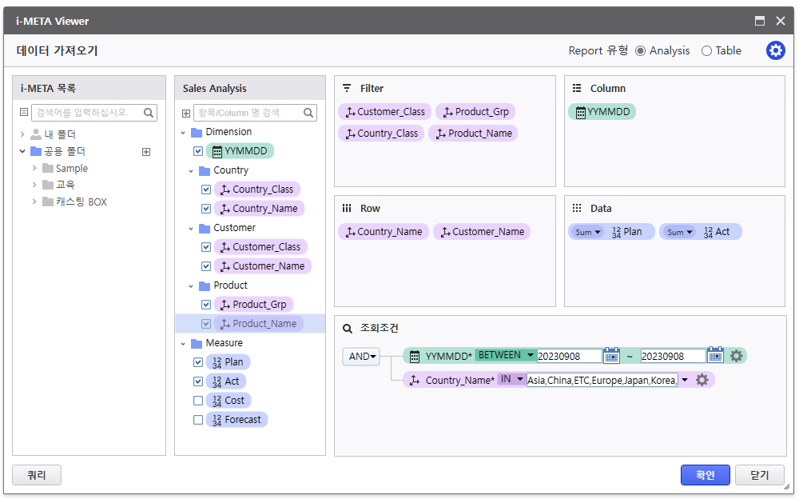Uncheck the Customer_Class checkbox

[206, 247]
